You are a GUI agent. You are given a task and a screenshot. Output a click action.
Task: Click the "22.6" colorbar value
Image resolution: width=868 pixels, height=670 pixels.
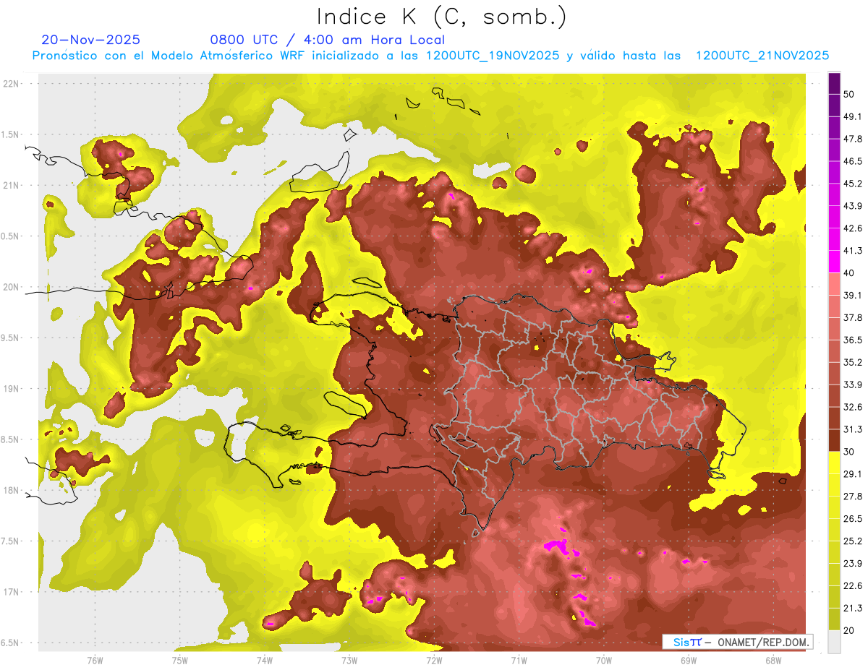[x=852, y=586]
